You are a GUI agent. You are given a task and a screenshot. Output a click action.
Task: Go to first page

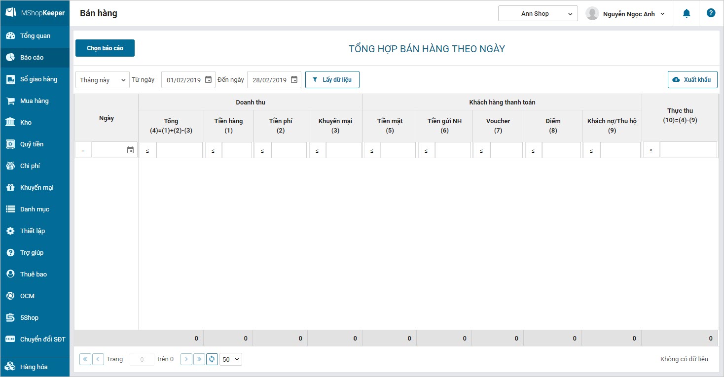[x=85, y=359]
